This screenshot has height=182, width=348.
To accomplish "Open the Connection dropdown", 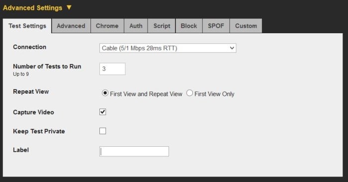I will pyautogui.click(x=168, y=48).
